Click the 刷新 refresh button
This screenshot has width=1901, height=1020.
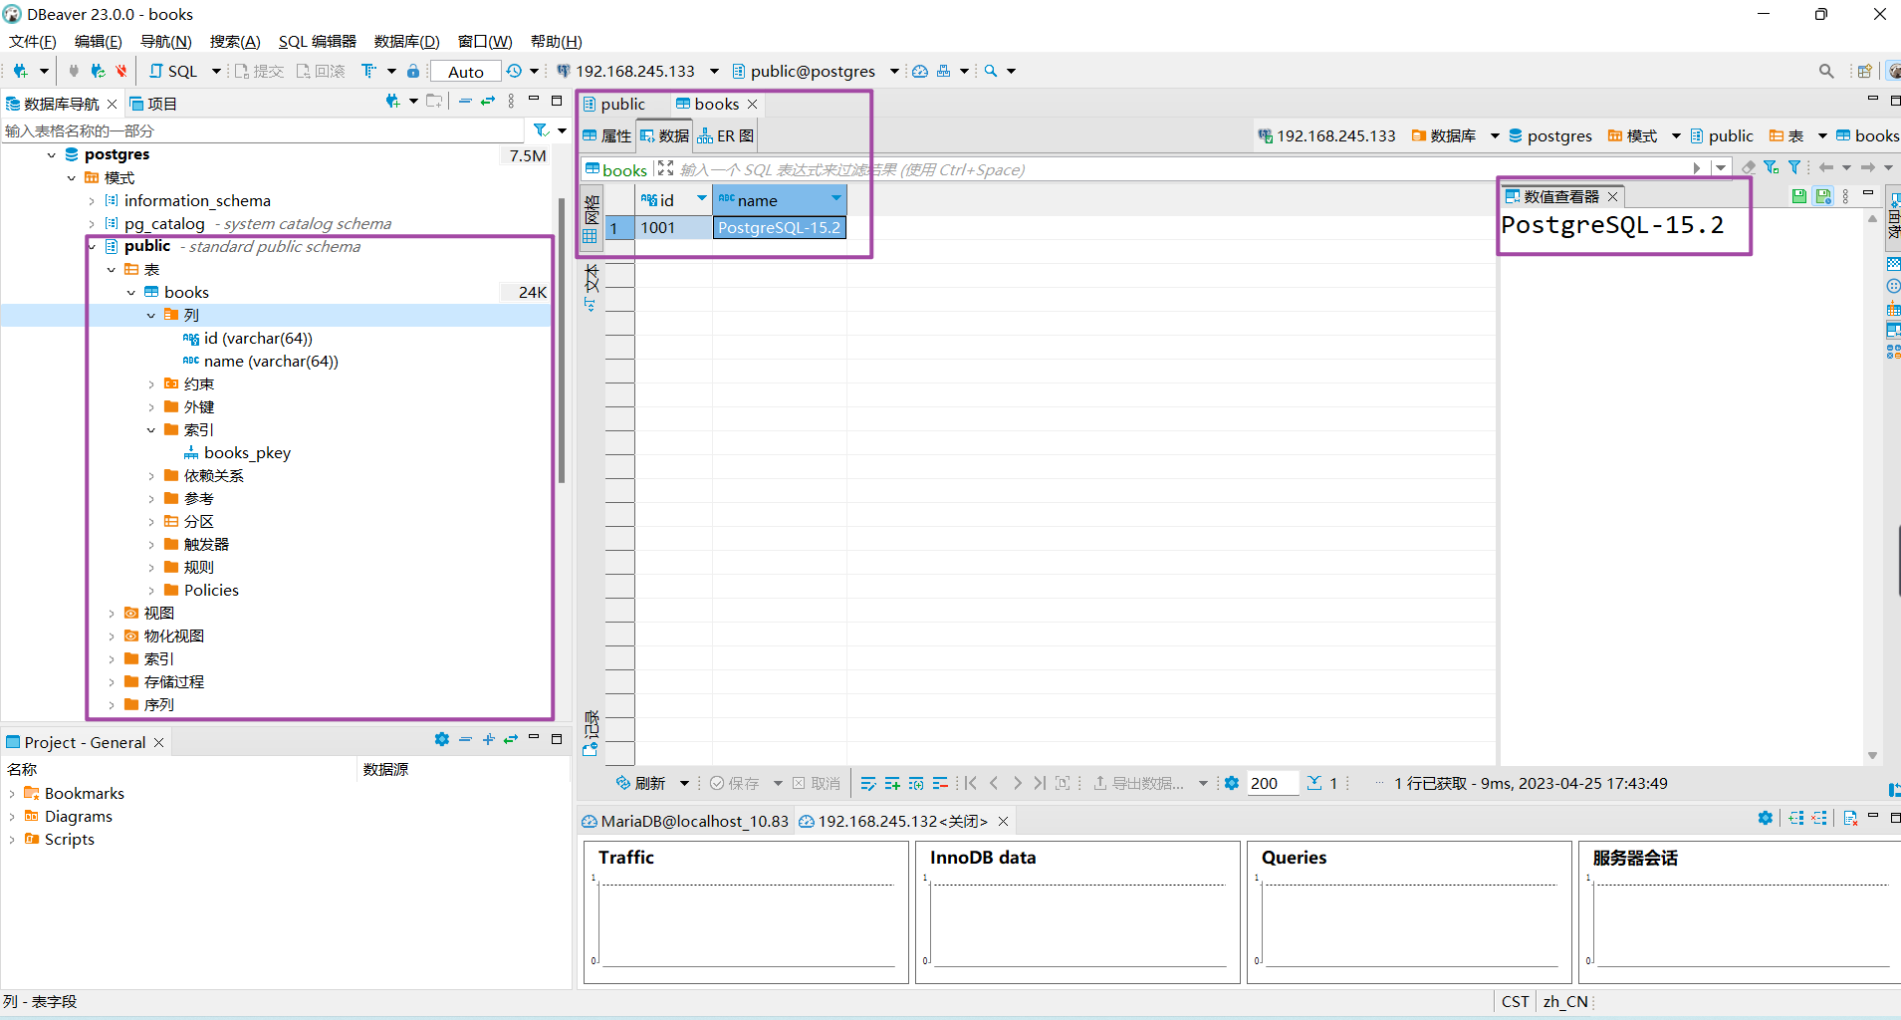point(641,784)
